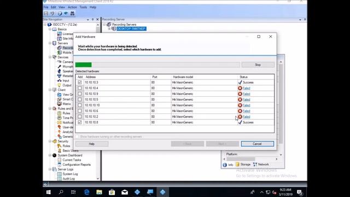Image resolution: width=350 pixels, height=197 pixels.
Task: Select the Speakers icon under Devices
Action: pyautogui.click(x=60, y=71)
